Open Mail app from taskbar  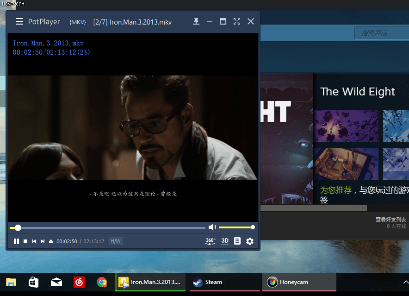click(x=56, y=282)
